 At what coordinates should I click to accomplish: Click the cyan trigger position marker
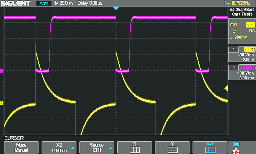point(116,8)
